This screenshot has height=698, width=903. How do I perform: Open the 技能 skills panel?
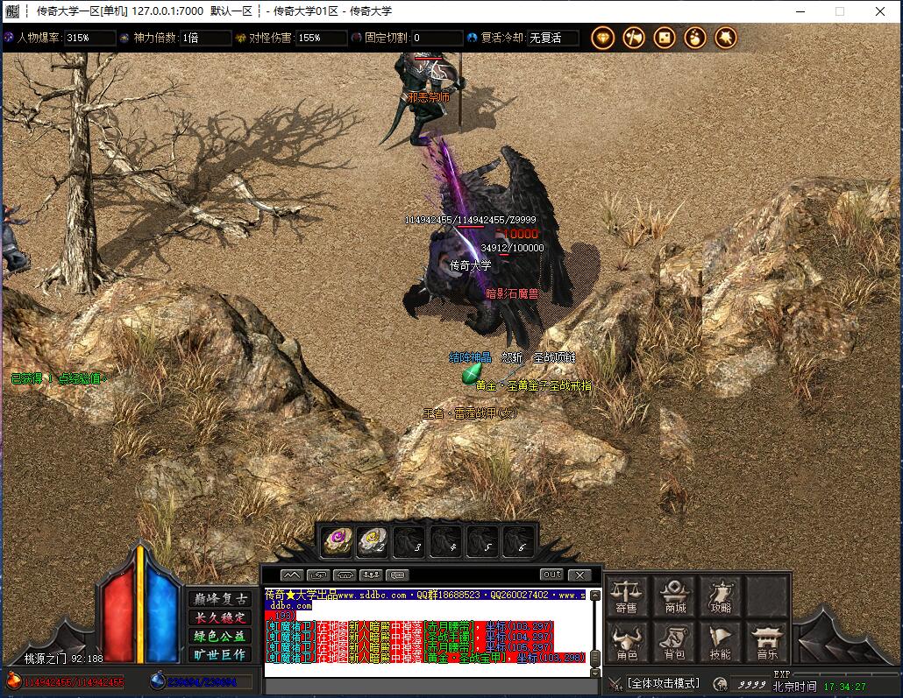721,642
